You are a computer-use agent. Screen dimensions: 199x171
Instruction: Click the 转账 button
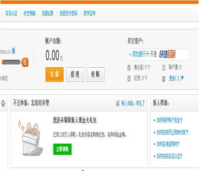tap(96, 74)
